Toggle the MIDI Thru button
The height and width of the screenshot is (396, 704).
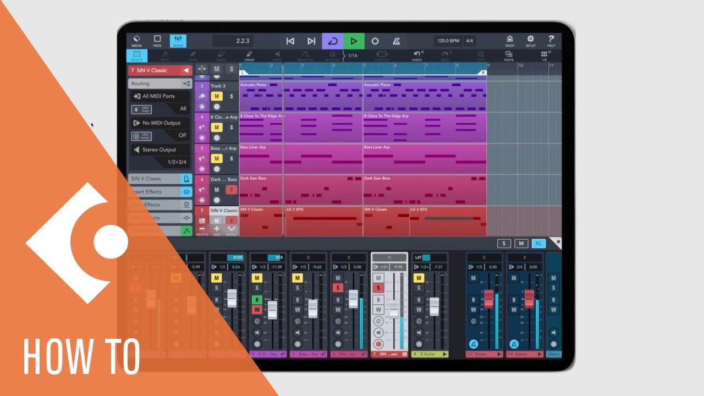click(141, 109)
